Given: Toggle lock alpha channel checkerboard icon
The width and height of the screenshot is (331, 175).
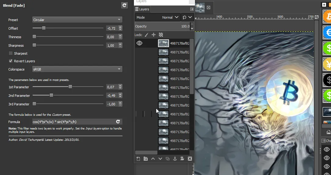Looking at the screenshot, I should click(x=161, y=35).
